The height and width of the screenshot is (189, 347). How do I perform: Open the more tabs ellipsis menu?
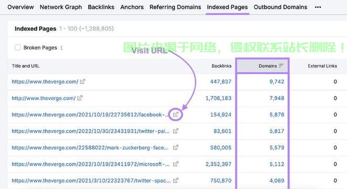[x=318, y=7]
